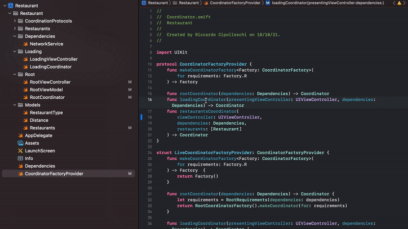This screenshot has height=229, width=408.
Task: Click the Restaurant project icon in navigator
Action: (x=11, y=6)
